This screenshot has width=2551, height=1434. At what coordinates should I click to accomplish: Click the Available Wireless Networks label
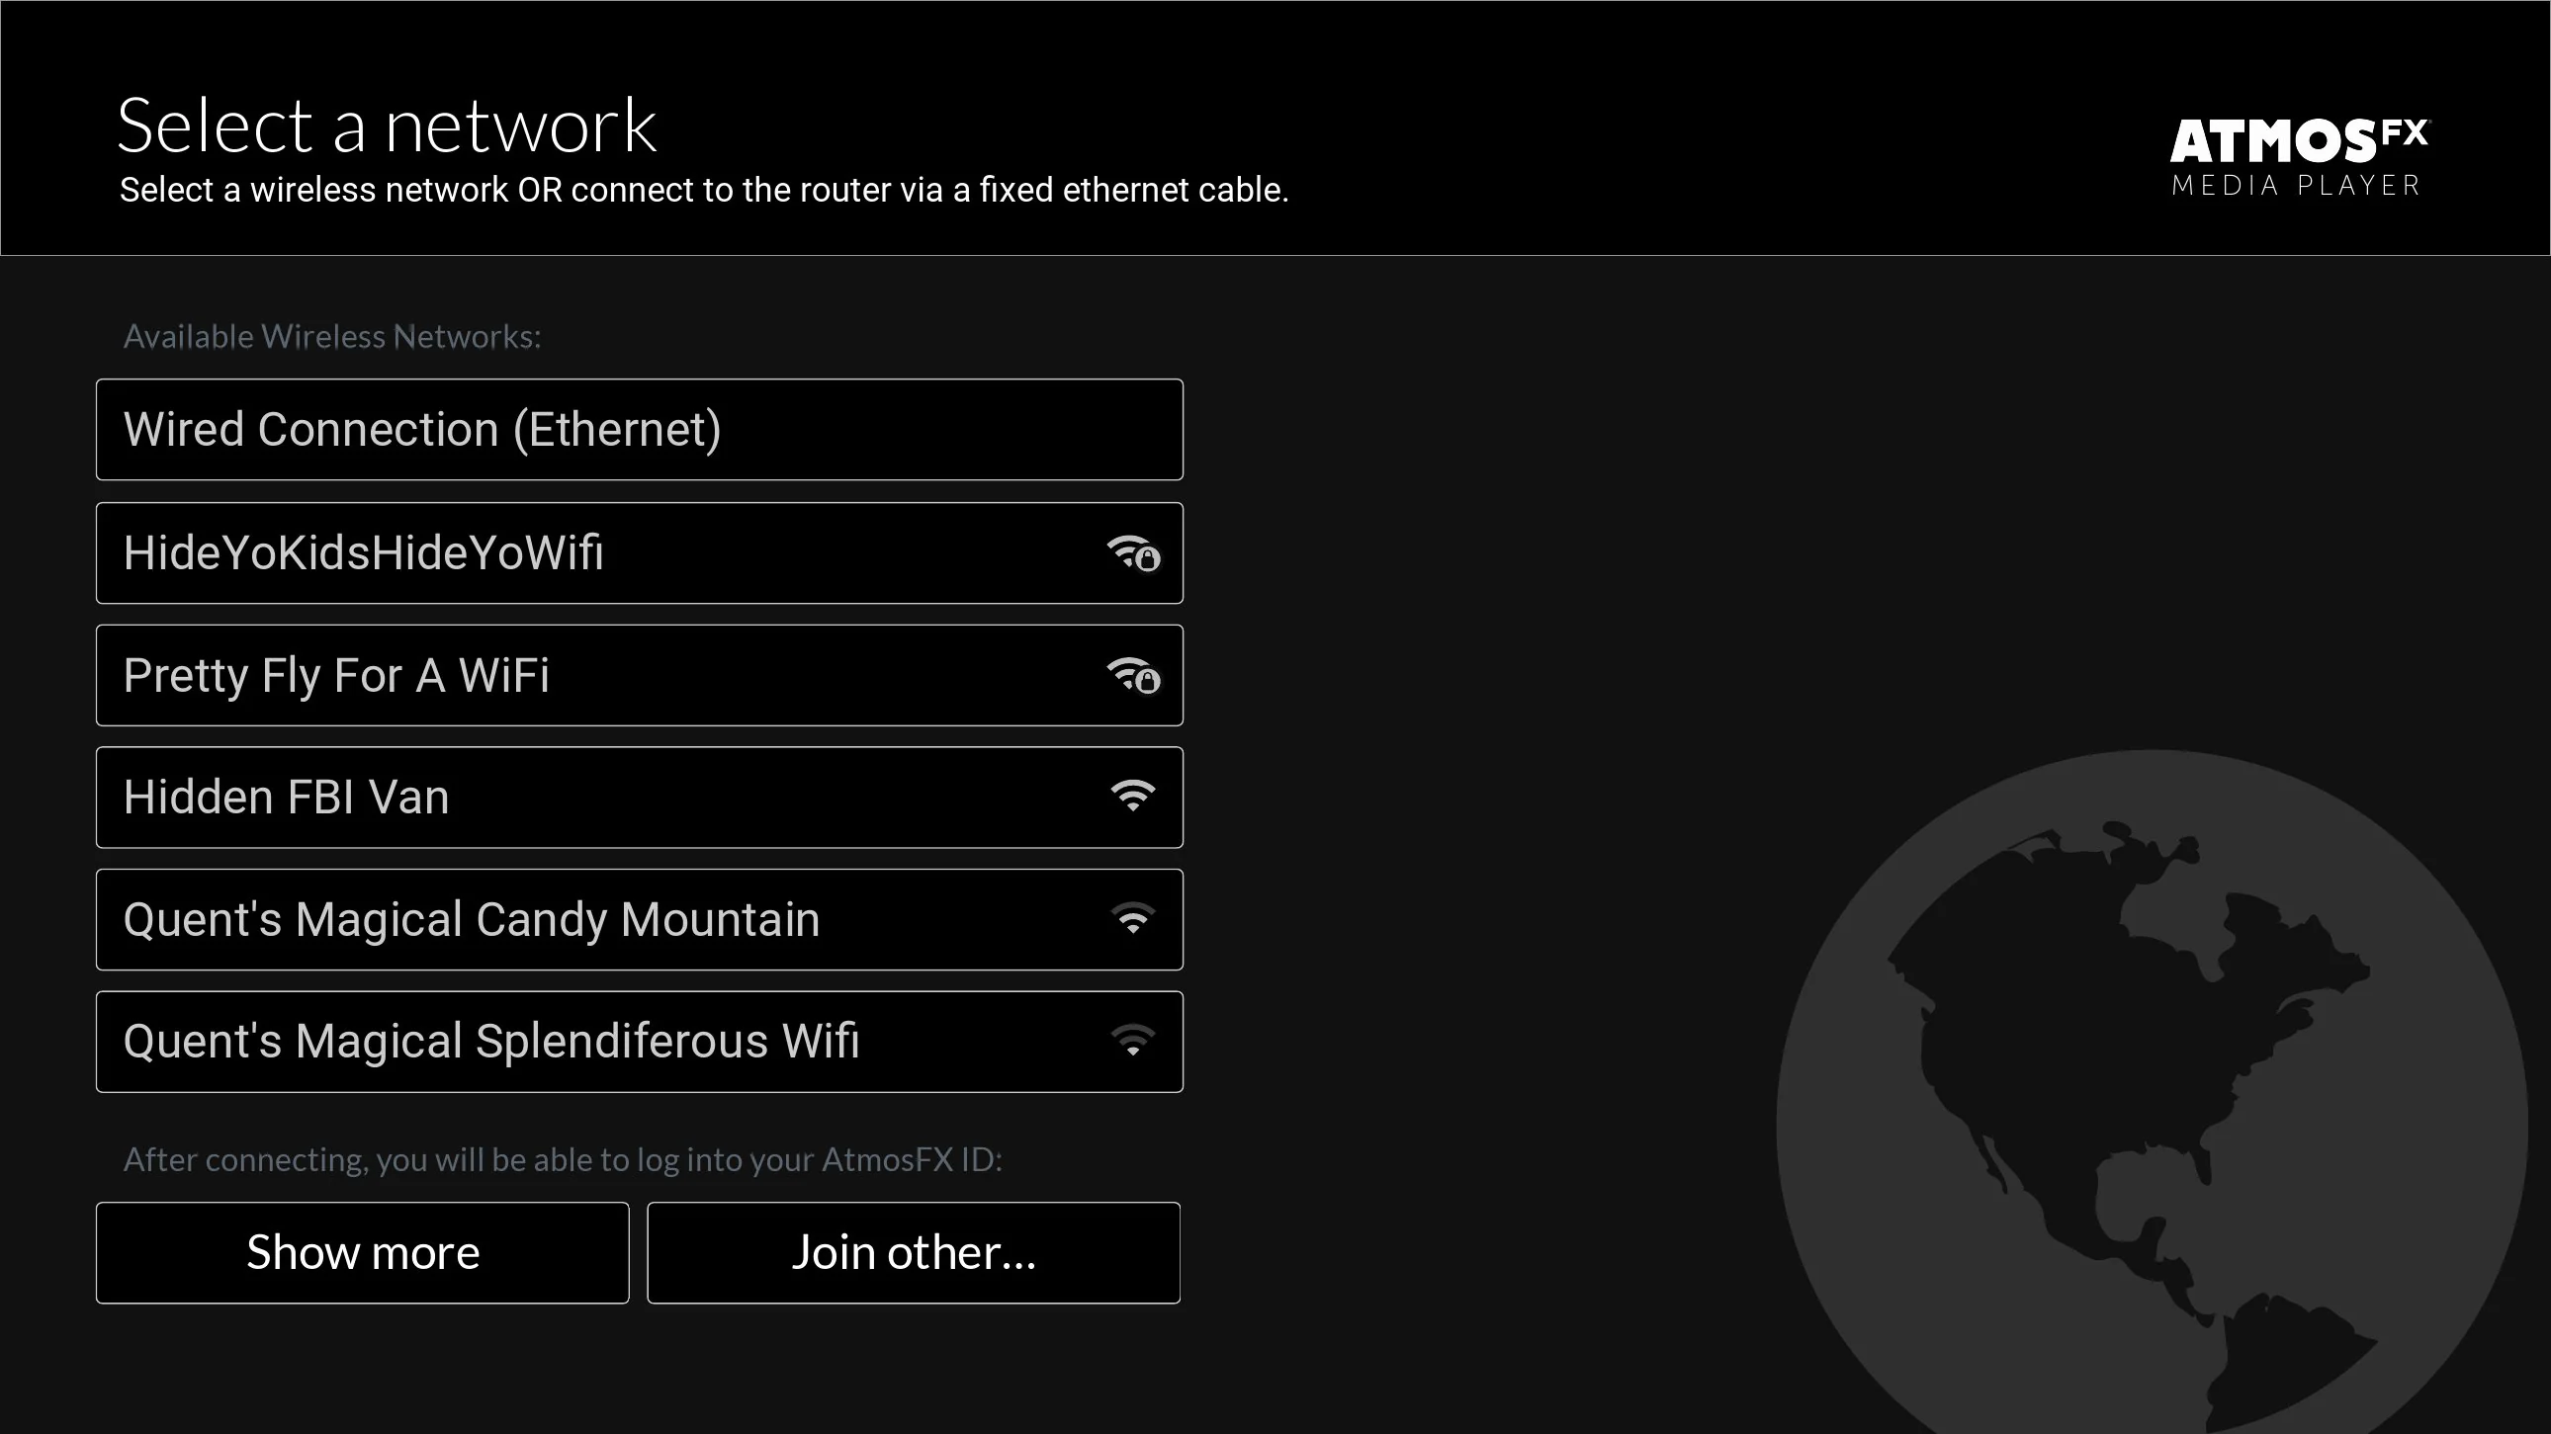(332, 337)
